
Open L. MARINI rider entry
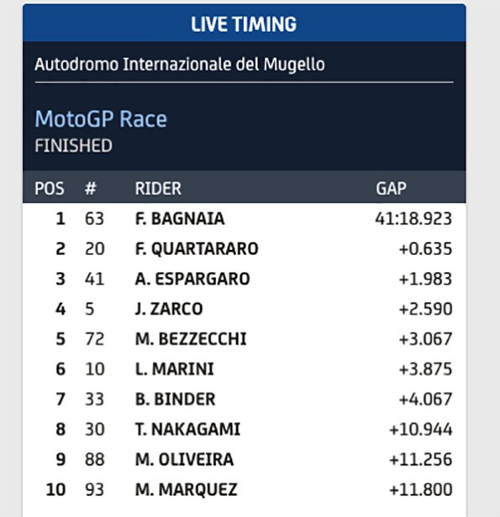tap(175, 369)
